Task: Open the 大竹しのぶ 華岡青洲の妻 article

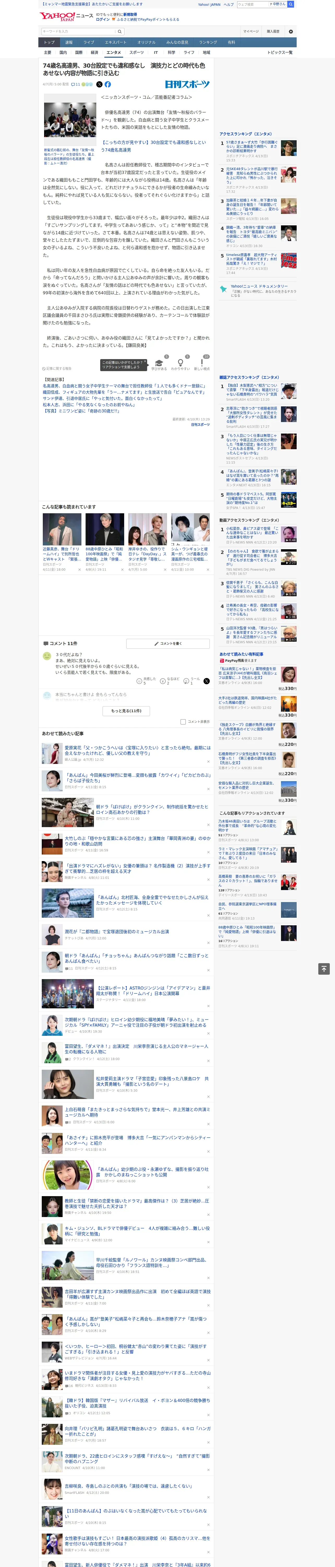Action: (x=137, y=841)
